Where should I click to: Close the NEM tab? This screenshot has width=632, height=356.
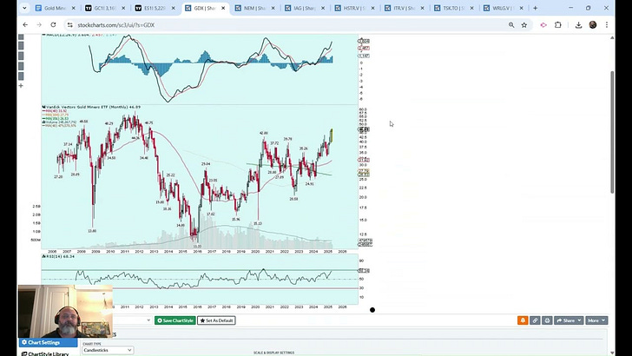click(273, 8)
